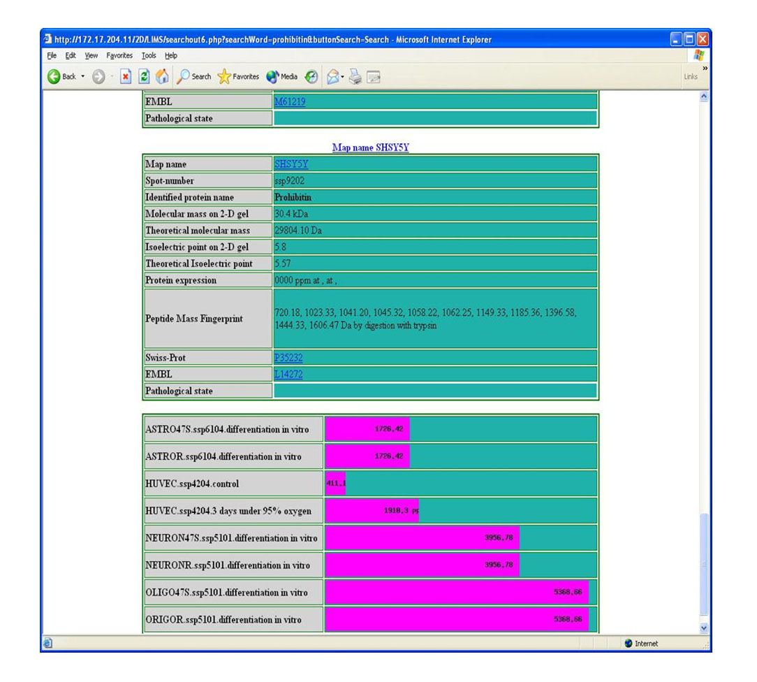Screen dimensions: 757x682
Task: Click the Edit page icon
Action: pyautogui.click(x=374, y=76)
